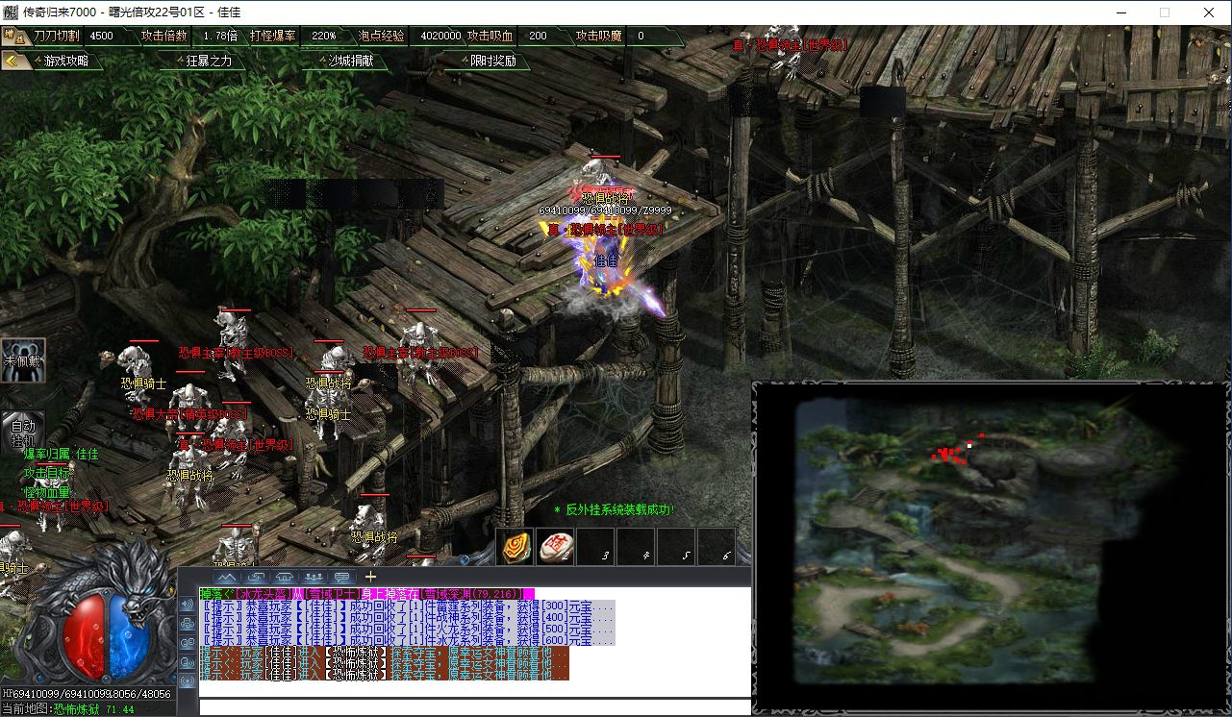This screenshot has width=1232, height=717.
Task: Click the 冰龙头盔 drop announcement line
Action: point(366,594)
